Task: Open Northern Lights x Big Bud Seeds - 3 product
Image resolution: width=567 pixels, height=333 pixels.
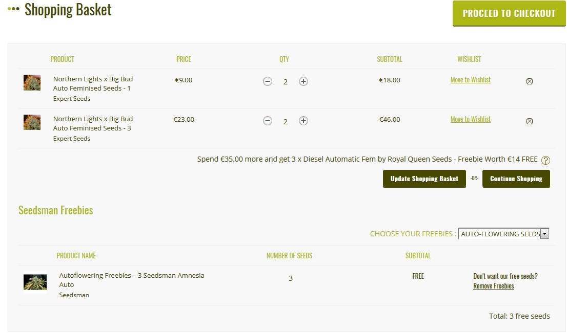Action: point(93,123)
